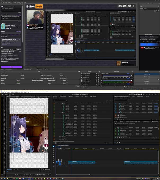Open Spotify from the taskbar

[17, 179]
